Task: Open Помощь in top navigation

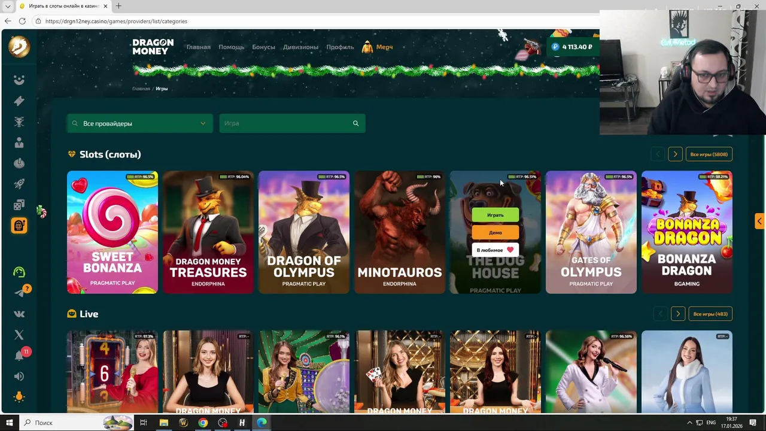Action: coord(231,47)
